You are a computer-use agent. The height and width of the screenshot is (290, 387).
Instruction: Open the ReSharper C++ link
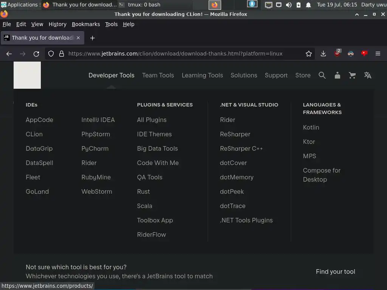pos(241,148)
